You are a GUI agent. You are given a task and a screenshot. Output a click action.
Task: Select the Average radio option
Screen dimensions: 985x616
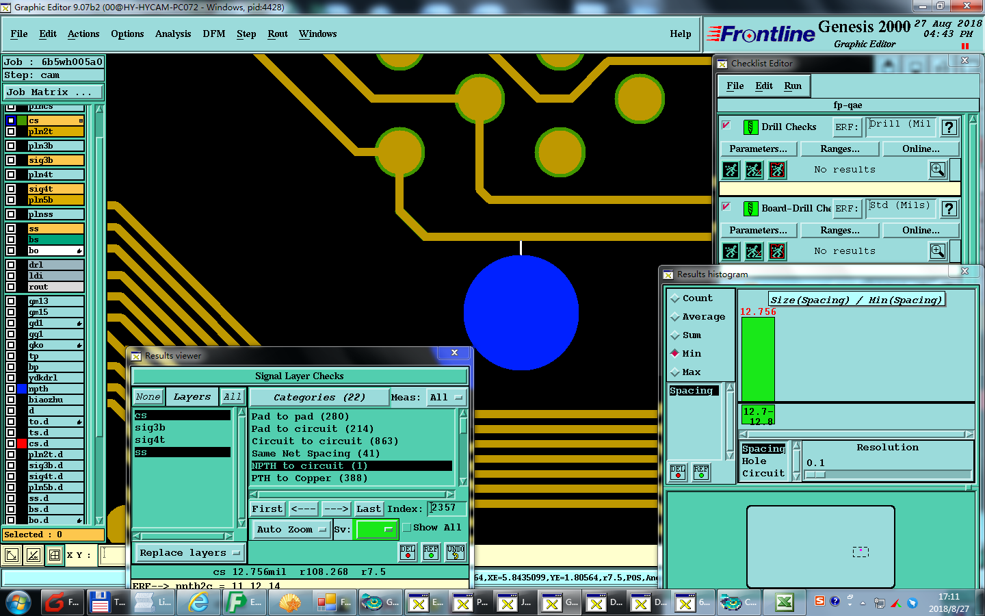pyautogui.click(x=675, y=317)
